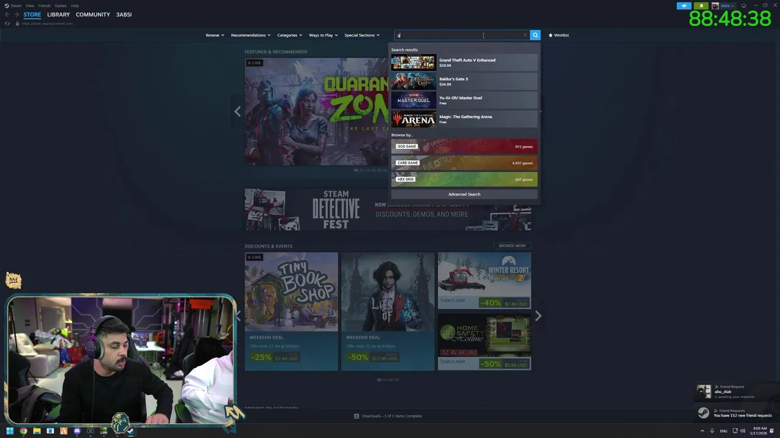
Task: Open the Windows Start button
Action: click(x=10, y=431)
